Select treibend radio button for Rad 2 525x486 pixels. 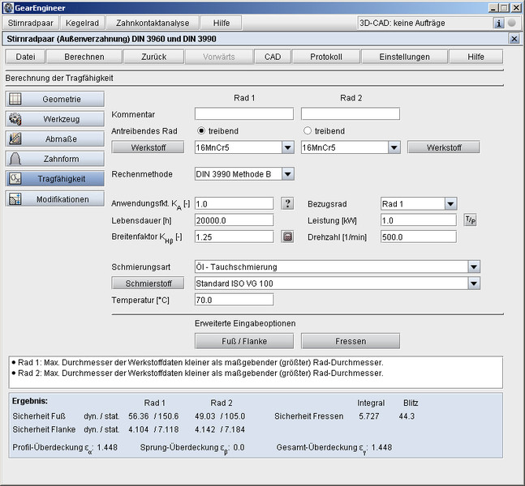tap(308, 130)
